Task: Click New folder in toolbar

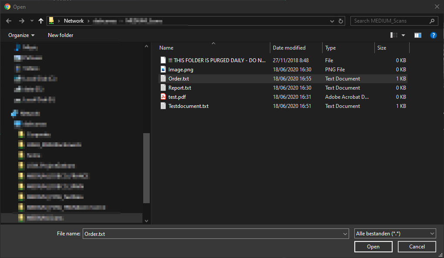Action: (x=61, y=35)
